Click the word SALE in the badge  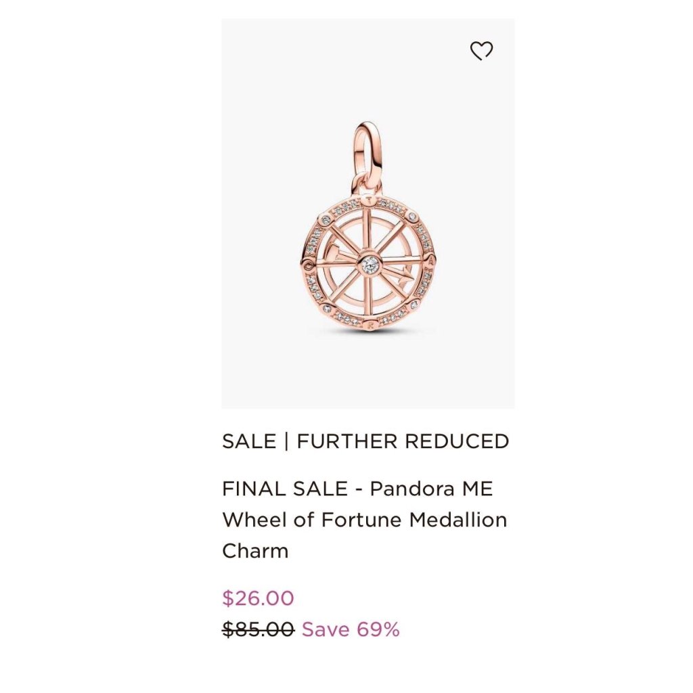[249, 441]
